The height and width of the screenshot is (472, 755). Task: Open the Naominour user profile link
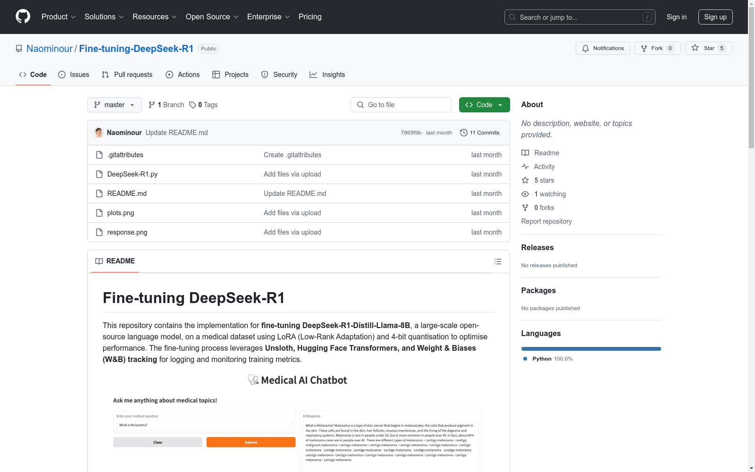tap(50, 49)
